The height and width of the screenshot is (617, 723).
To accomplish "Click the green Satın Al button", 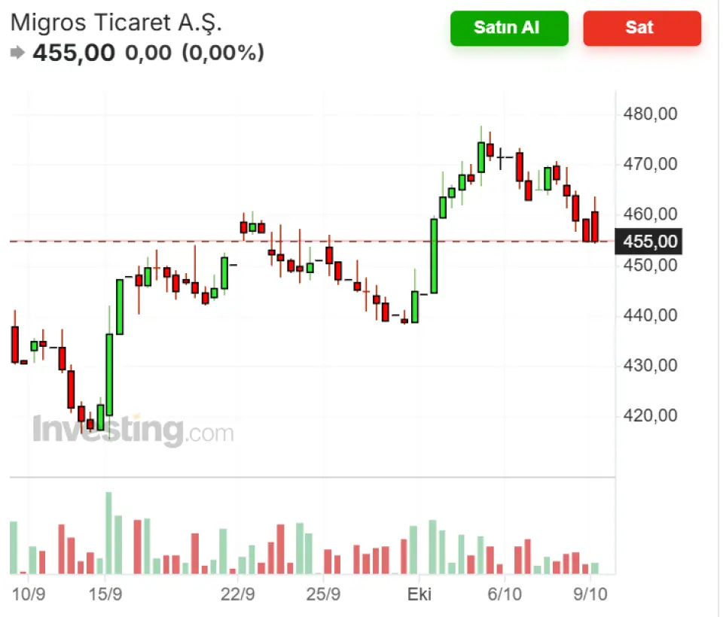I will click(x=509, y=28).
